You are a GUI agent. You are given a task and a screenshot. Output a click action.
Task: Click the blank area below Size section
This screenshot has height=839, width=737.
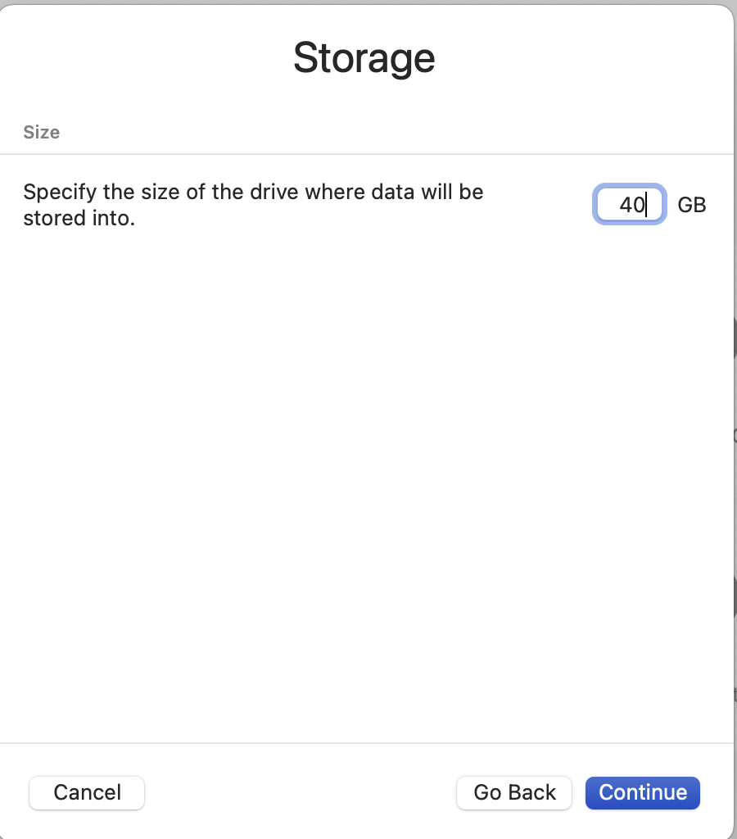pos(366,482)
